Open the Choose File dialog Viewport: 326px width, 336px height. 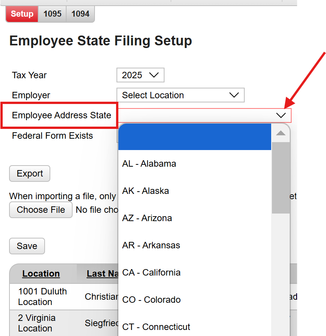pos(40,210)
